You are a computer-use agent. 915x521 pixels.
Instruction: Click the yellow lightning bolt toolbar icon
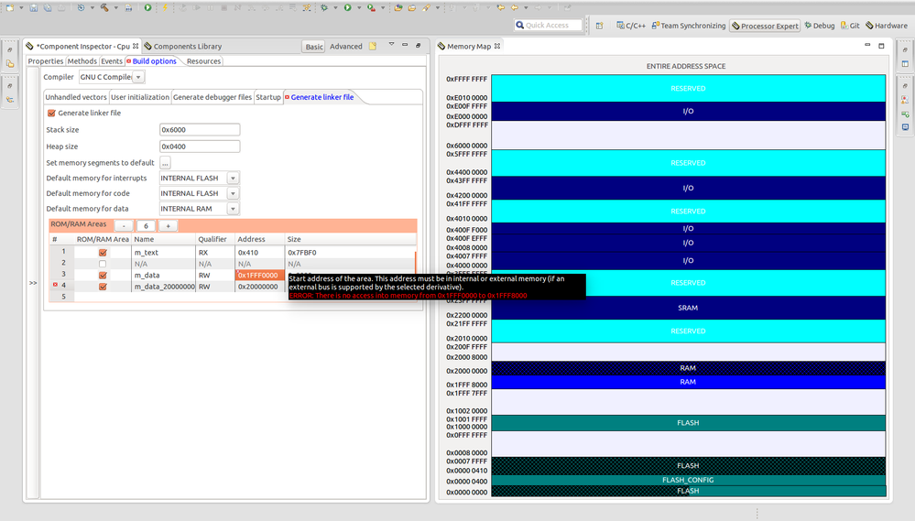pos(165,7)
